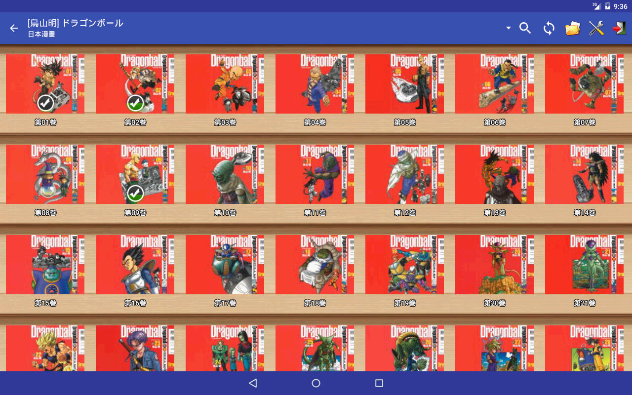The height and width of the screenshot is (395, 632).
Task: Click the 第07巻 label
Action: coord(585,122)
